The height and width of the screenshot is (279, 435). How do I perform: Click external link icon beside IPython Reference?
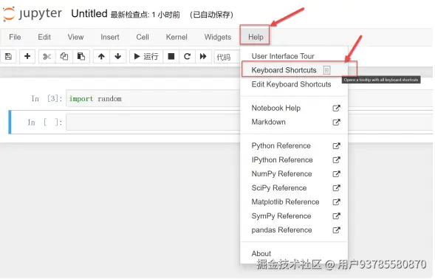(336, 159)
